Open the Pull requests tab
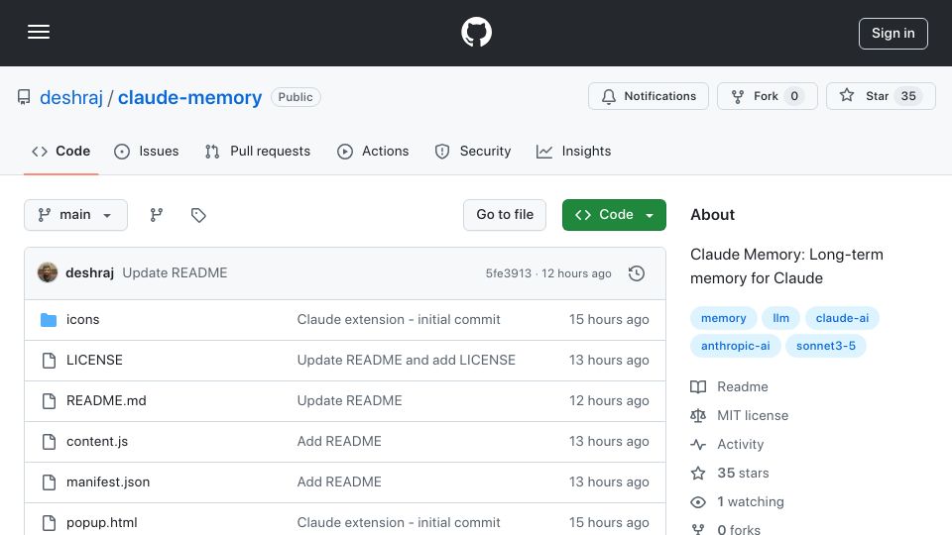The image size is (952, 535). 258,151
